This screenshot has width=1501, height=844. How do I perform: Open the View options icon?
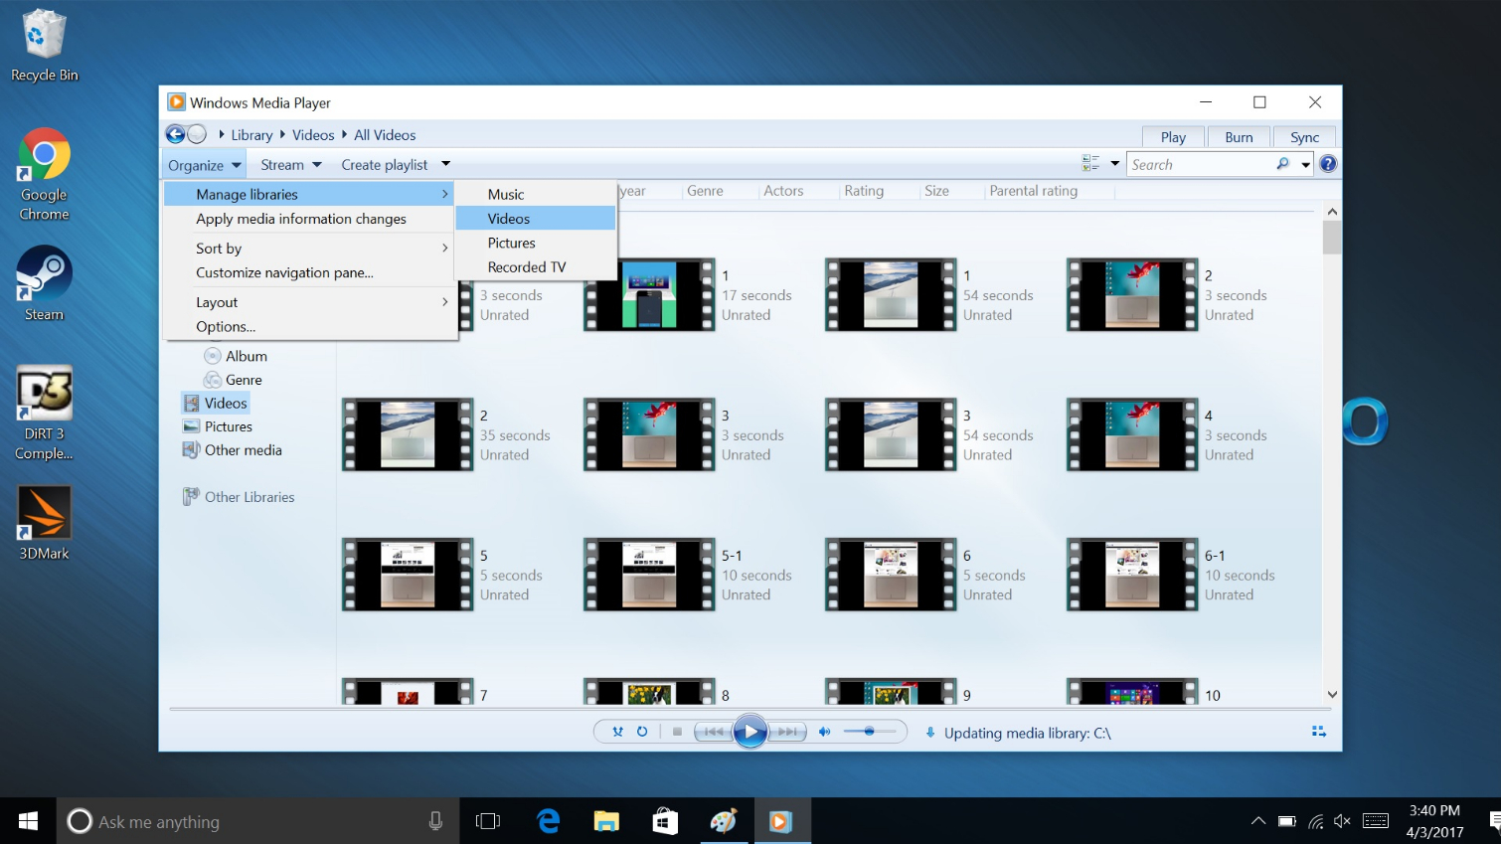tap(1090, 163)
